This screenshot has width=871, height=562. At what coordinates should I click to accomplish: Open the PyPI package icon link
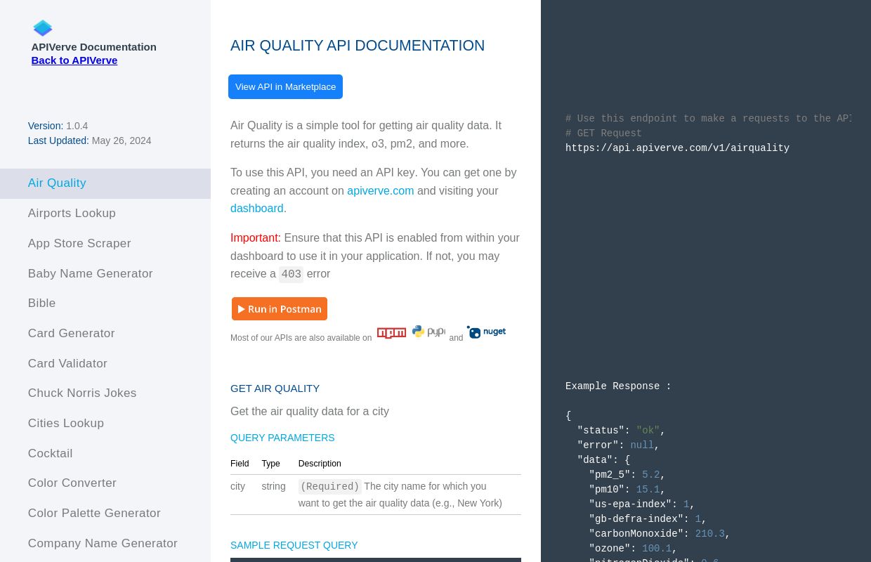[428, 332]
